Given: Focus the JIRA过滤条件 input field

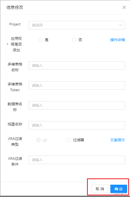Looking at the screenshot, I should tap(77, 160).
